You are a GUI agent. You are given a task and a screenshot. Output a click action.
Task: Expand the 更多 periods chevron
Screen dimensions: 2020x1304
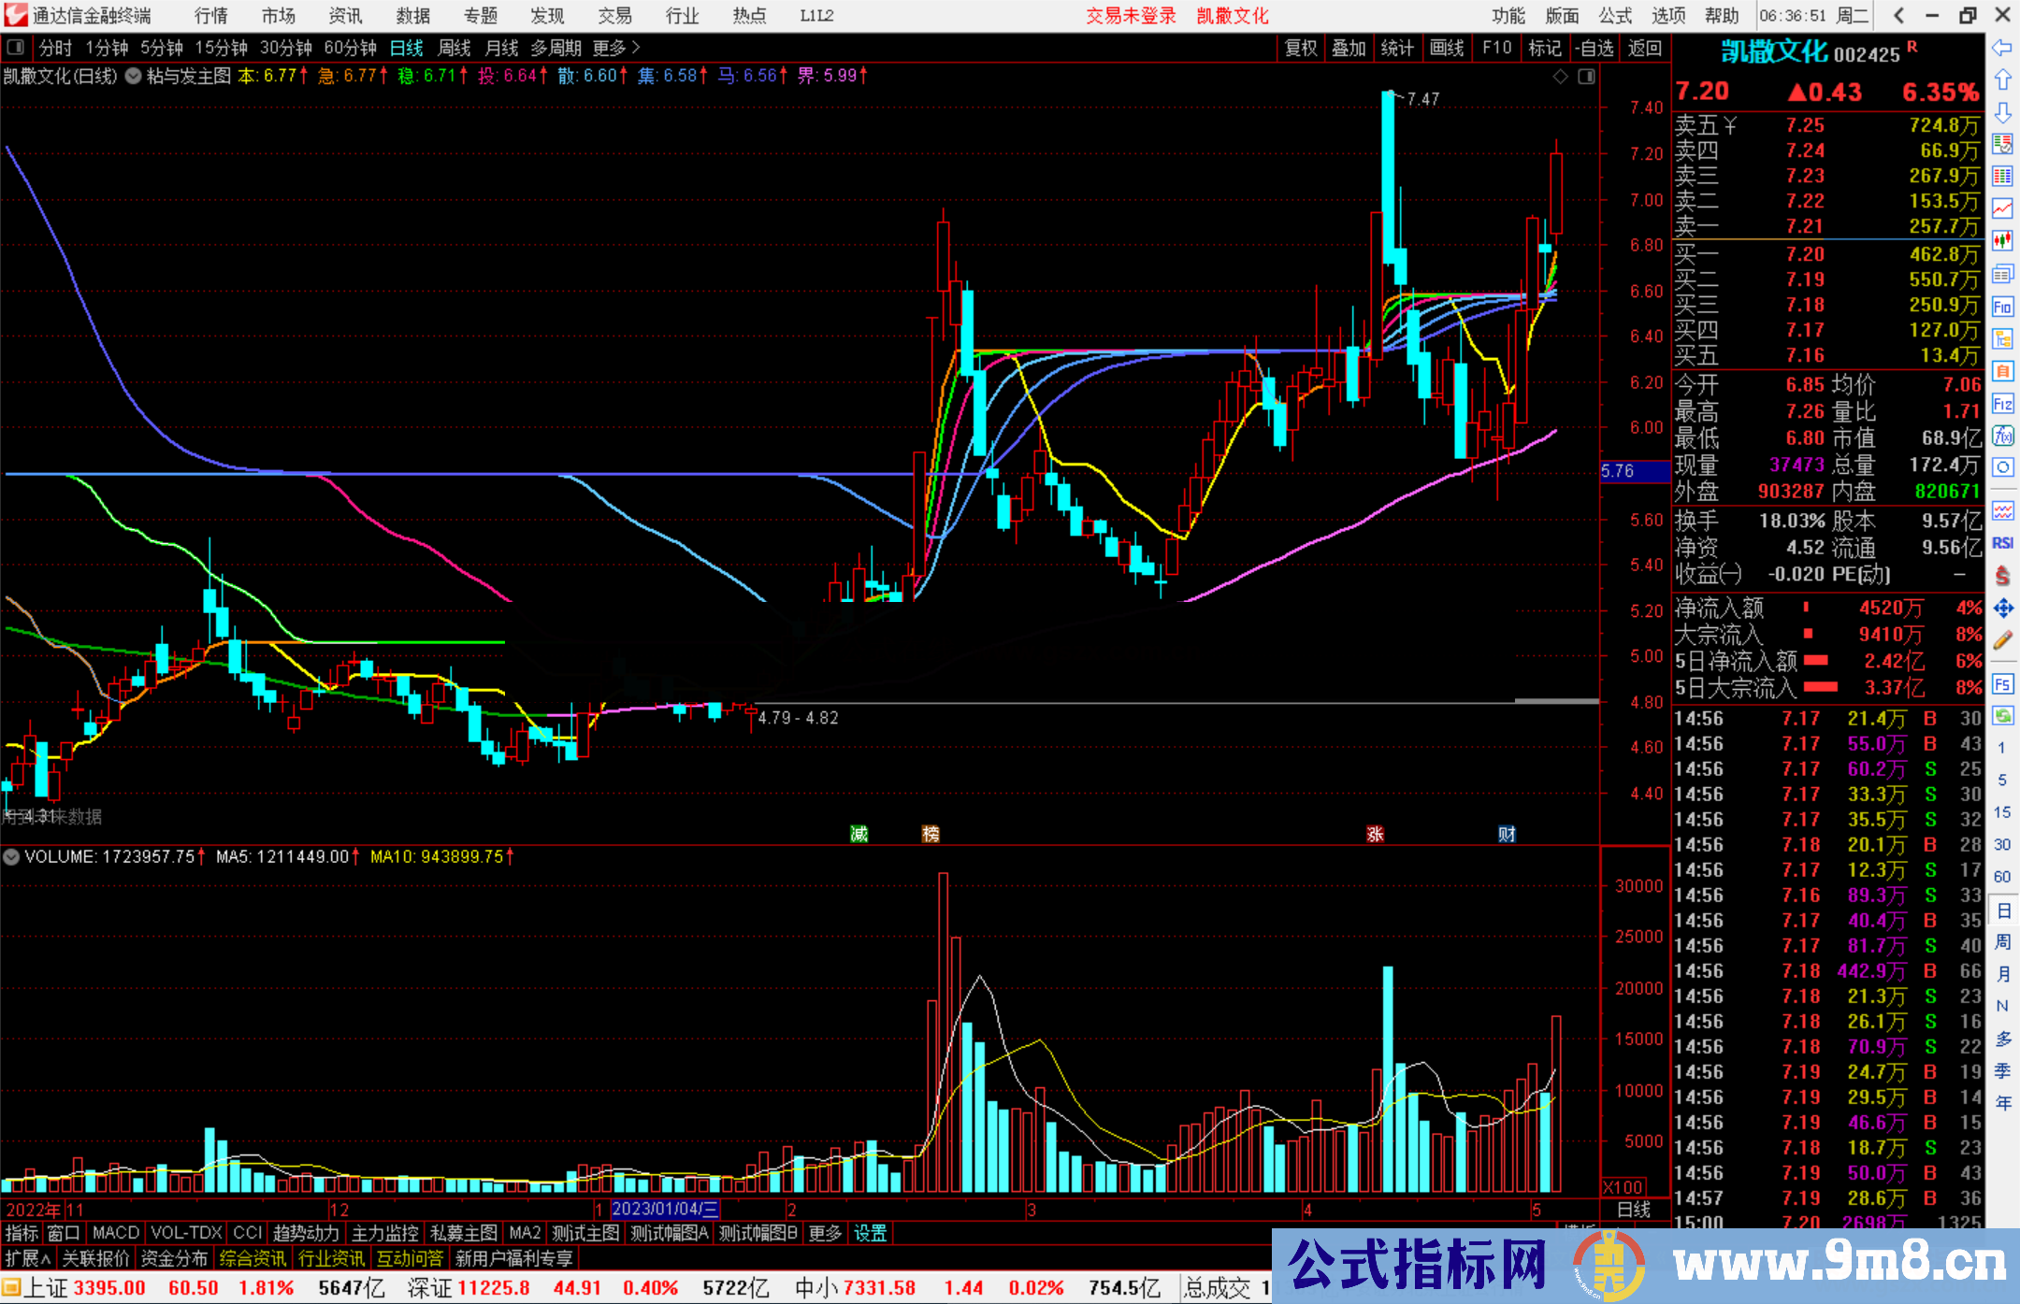(x=636, y=48)
